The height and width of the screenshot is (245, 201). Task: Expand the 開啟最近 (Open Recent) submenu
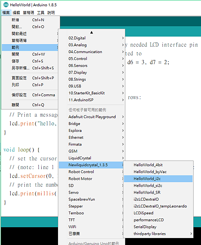pyautogui.click(x=30, y=33)
